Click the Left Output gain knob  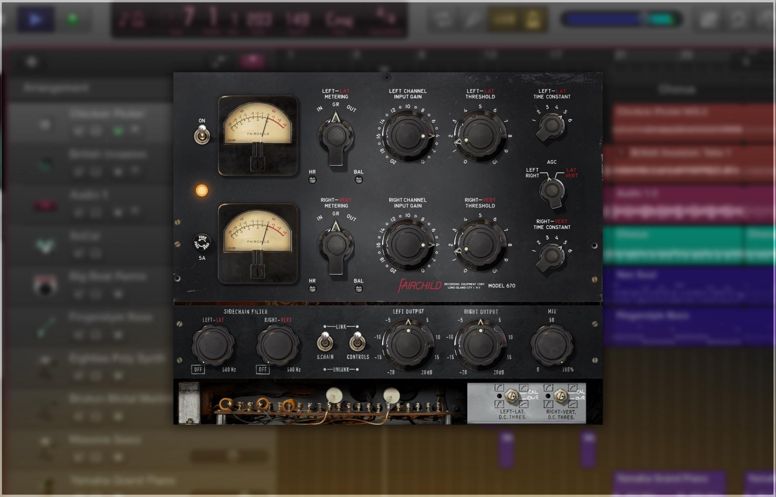[x=408, y=344]
